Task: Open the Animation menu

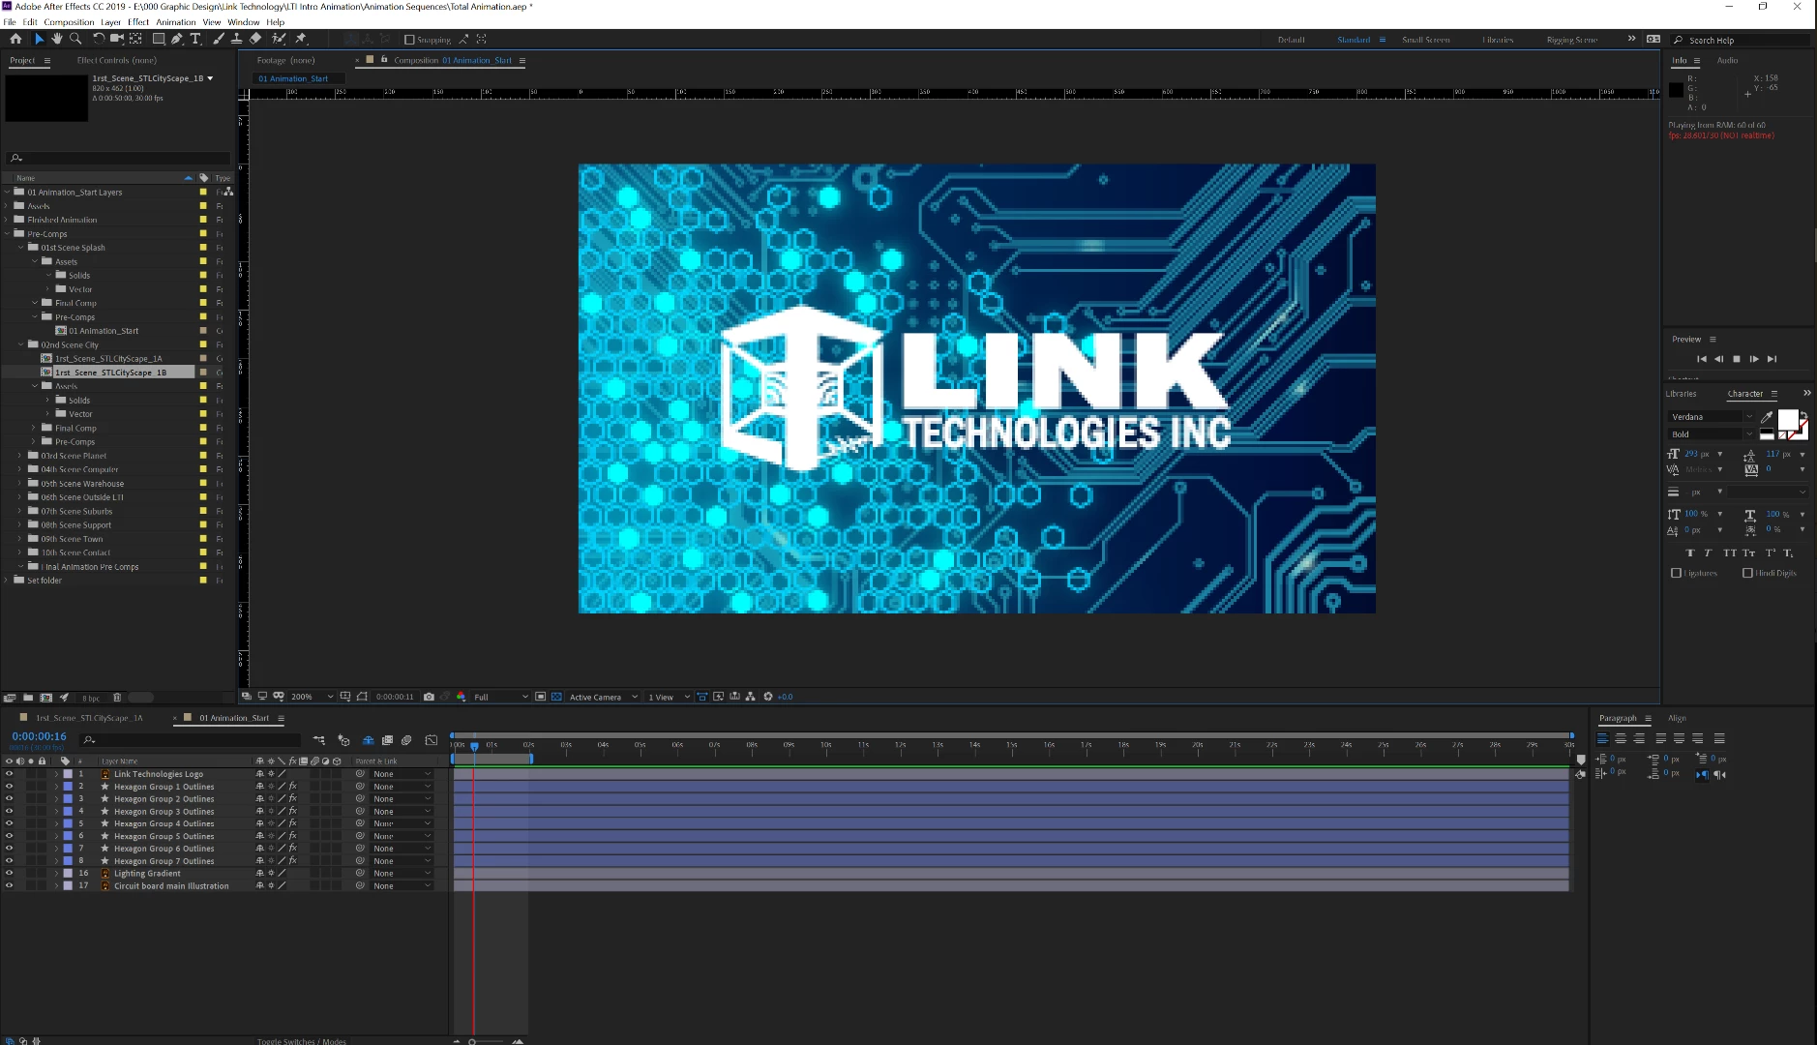Action: pyautogui.click(x=175, y=22)
